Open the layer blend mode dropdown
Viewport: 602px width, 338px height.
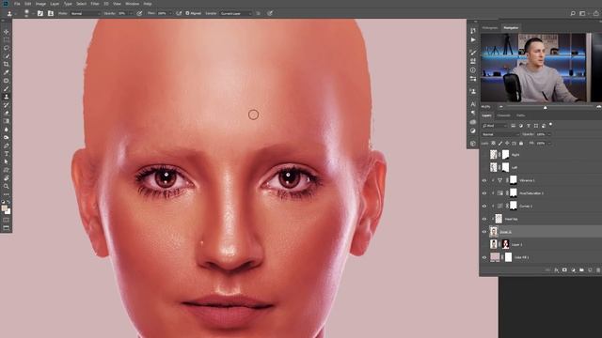(500, 134)
